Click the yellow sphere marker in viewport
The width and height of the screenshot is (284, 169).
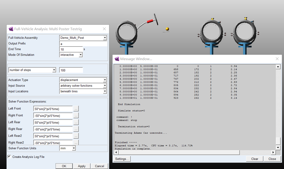point(167,29)
